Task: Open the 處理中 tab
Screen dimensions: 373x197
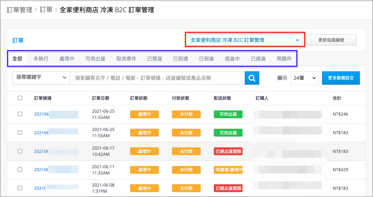Action: 67,59
